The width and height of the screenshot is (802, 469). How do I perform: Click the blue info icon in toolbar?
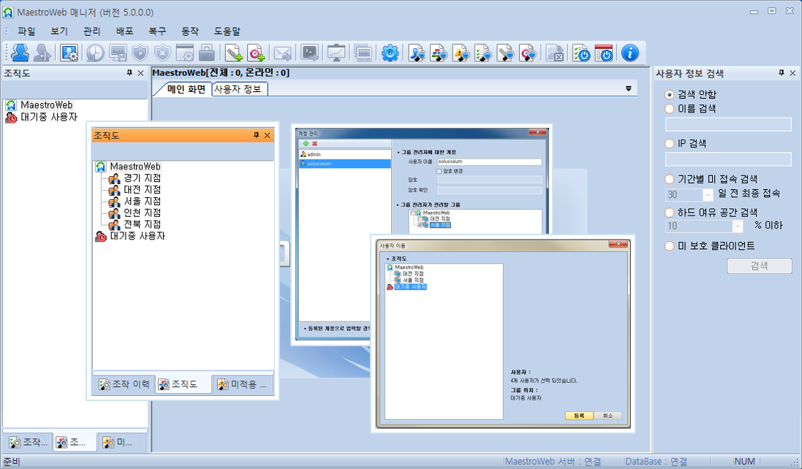point(629,53)
